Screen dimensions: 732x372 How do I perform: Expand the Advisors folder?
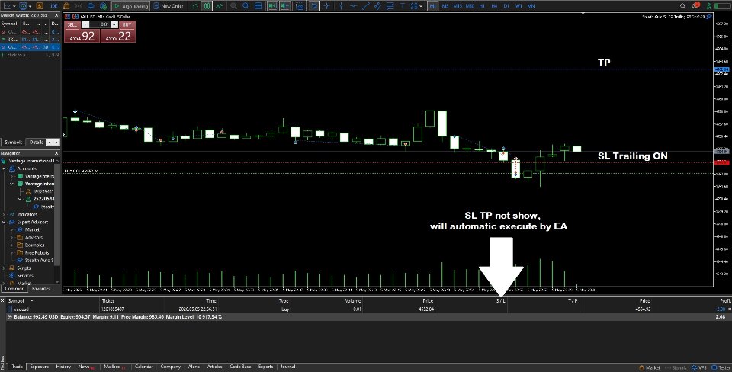pos(12,237)
